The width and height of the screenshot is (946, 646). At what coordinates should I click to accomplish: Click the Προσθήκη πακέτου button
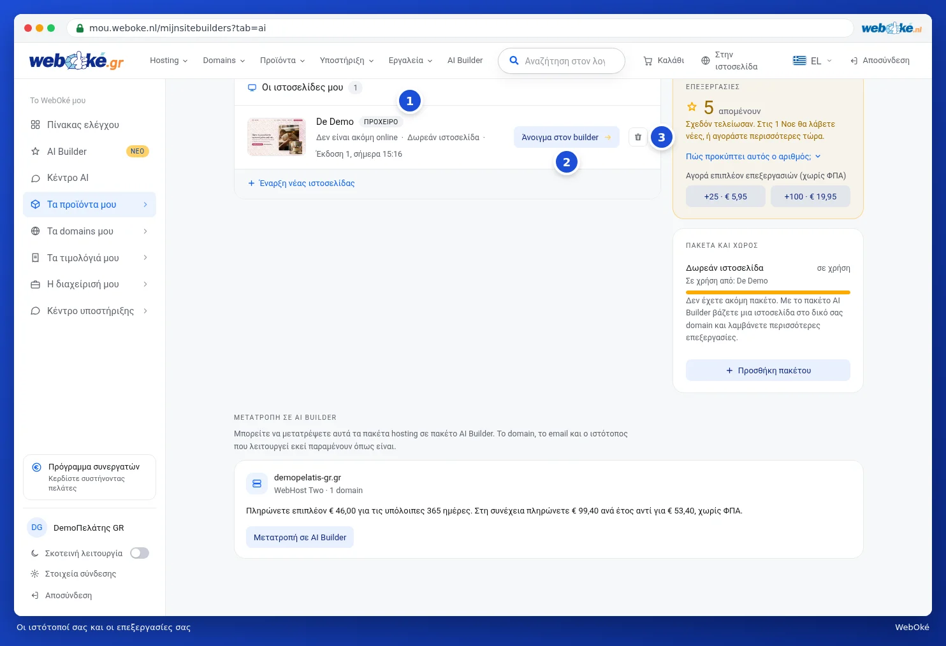click(768, 370)
